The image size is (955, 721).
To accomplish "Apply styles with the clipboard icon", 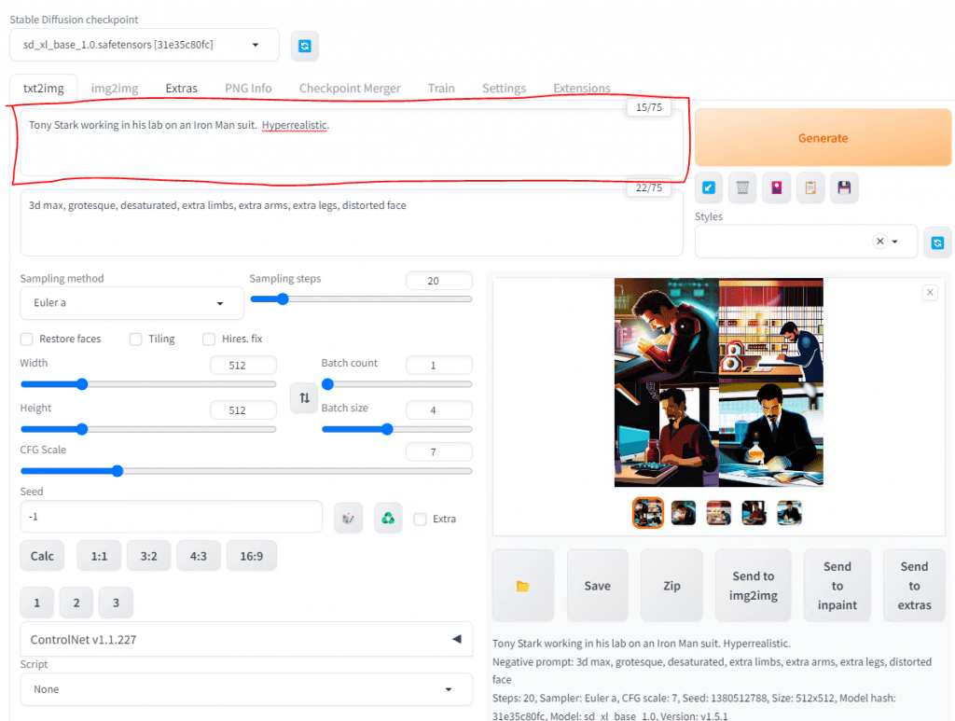I will (810, 187).
